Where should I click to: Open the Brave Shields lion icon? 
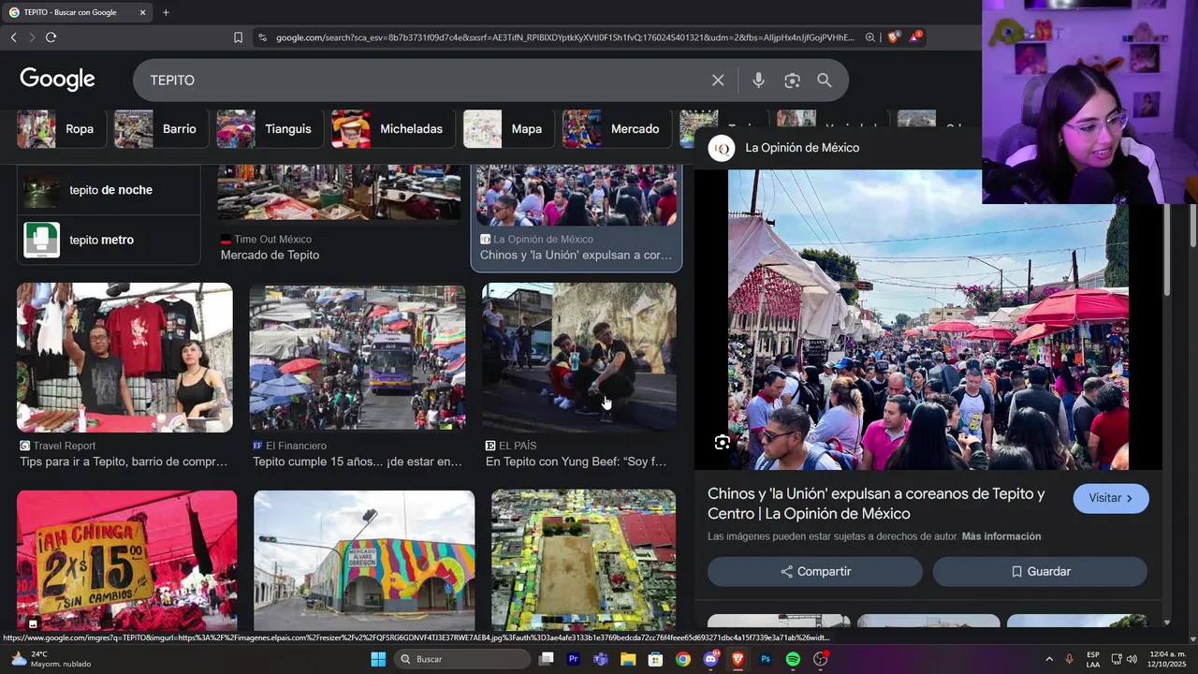tap(894, 37)
